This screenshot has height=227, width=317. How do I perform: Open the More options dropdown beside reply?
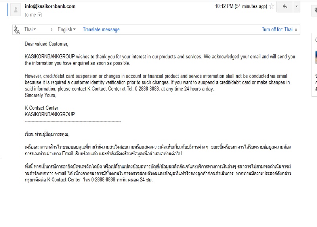click(x=297, y=7)
